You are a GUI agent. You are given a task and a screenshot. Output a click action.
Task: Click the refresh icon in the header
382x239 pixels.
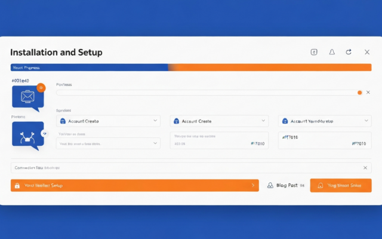click(x=349, y=53)
